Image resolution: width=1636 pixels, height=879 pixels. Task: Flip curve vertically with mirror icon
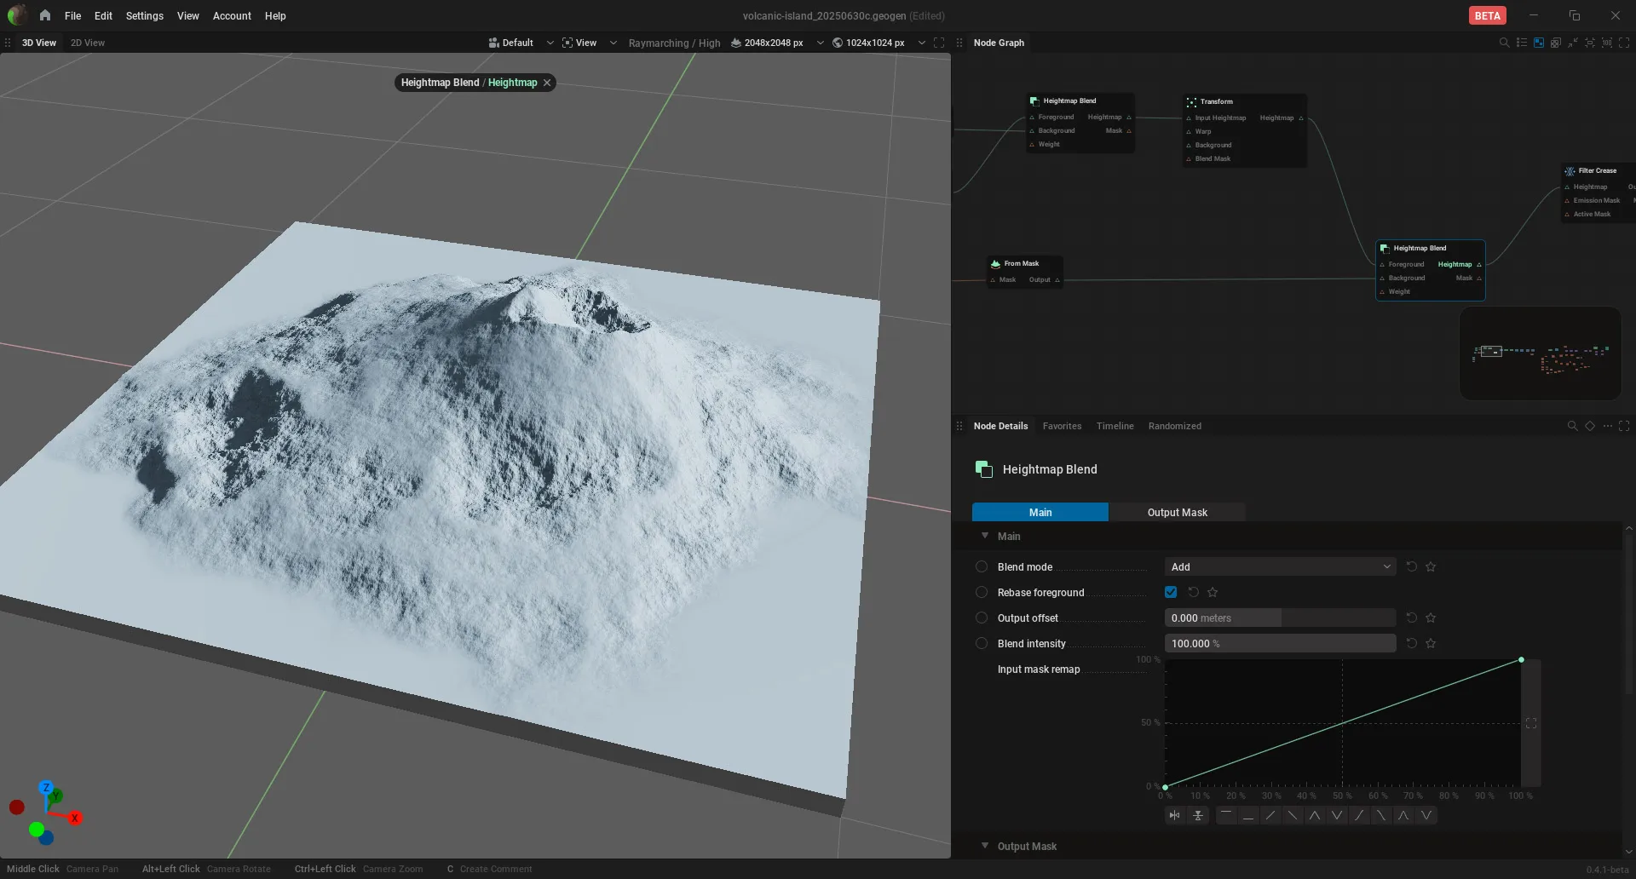(1198, 816)
